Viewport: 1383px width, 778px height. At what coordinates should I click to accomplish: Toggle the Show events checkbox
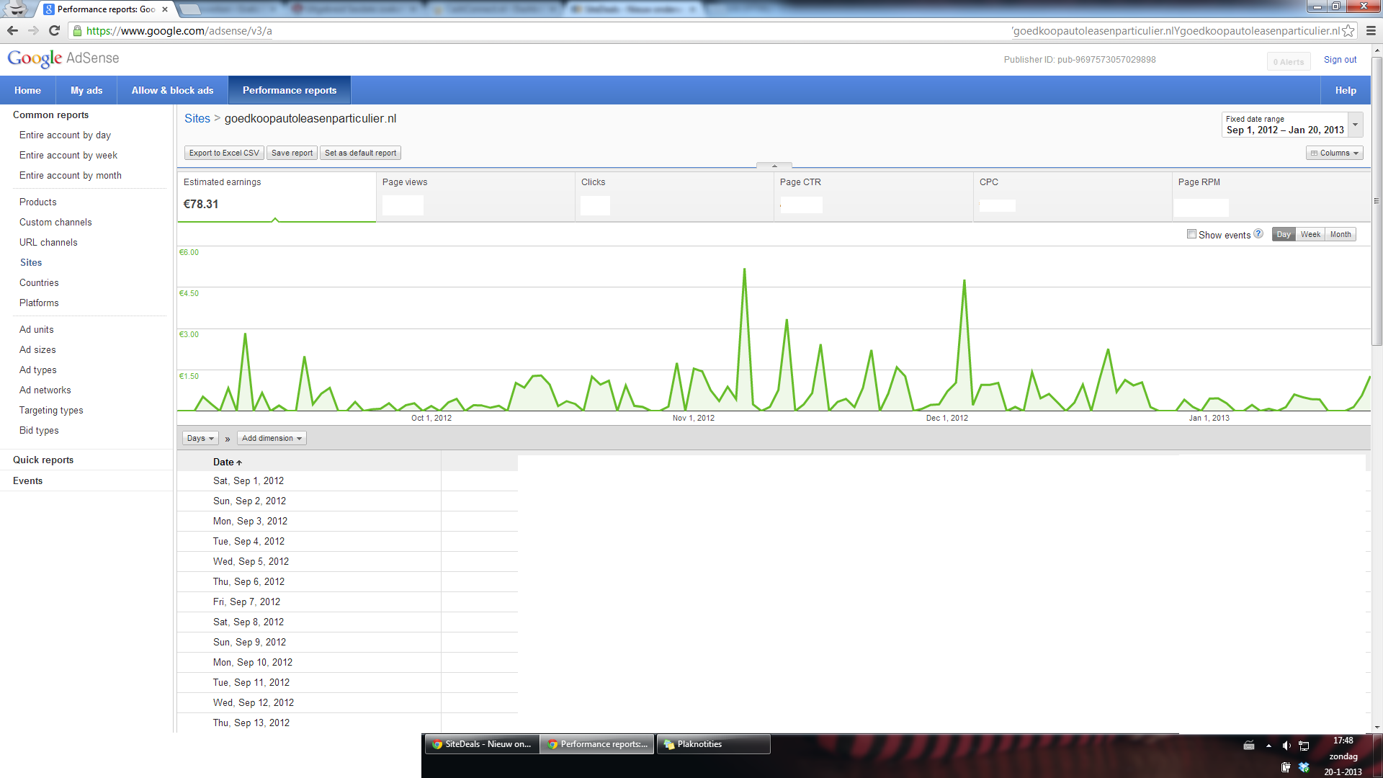point(1191,234)
